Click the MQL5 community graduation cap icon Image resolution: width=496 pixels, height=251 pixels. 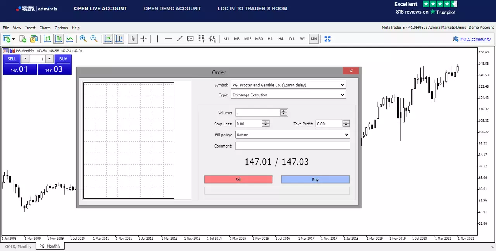pyautogui.click(x=456, y=39)
